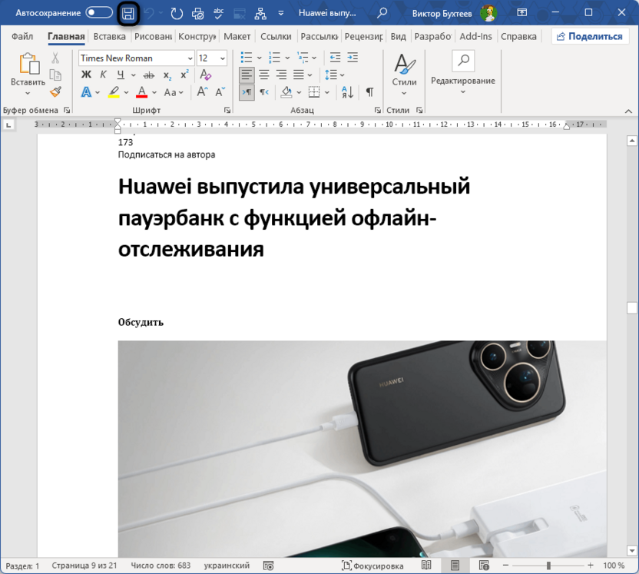Collapse the ribbon with the chevron
The width and height of the screenshot is (639, 574).
628,111
